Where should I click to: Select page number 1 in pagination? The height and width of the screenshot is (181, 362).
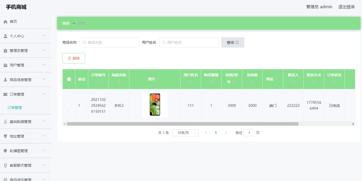point(216,133)
